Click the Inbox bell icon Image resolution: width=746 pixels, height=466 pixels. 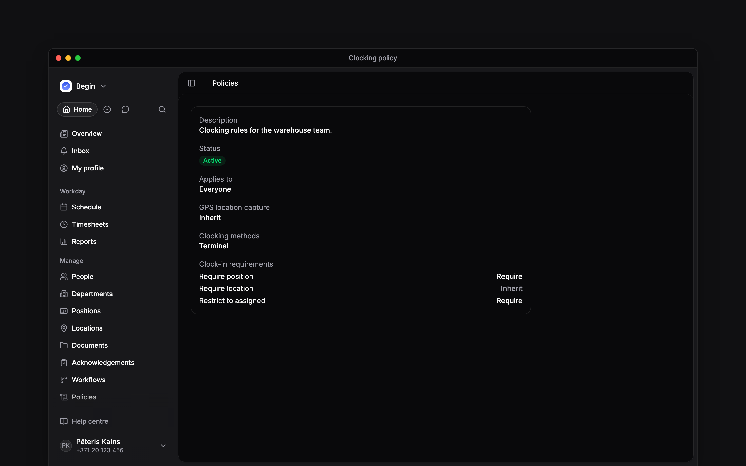[x=64, y=151]
